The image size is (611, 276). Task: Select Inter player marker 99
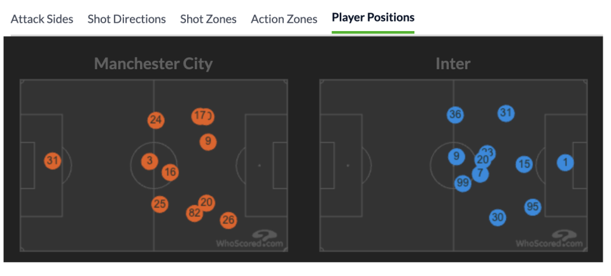(x=463, y=183)
